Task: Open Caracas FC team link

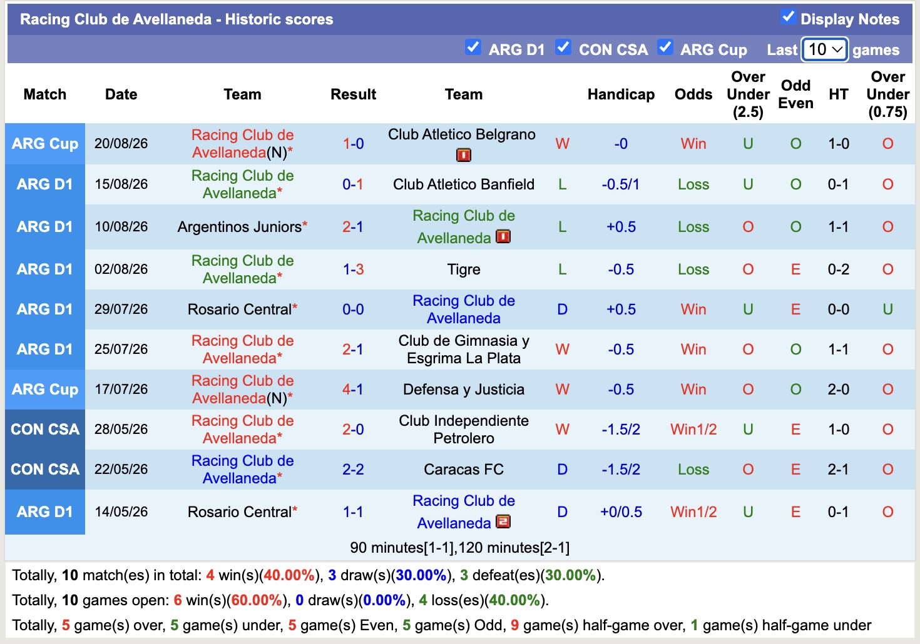Action: coord(464,470)
